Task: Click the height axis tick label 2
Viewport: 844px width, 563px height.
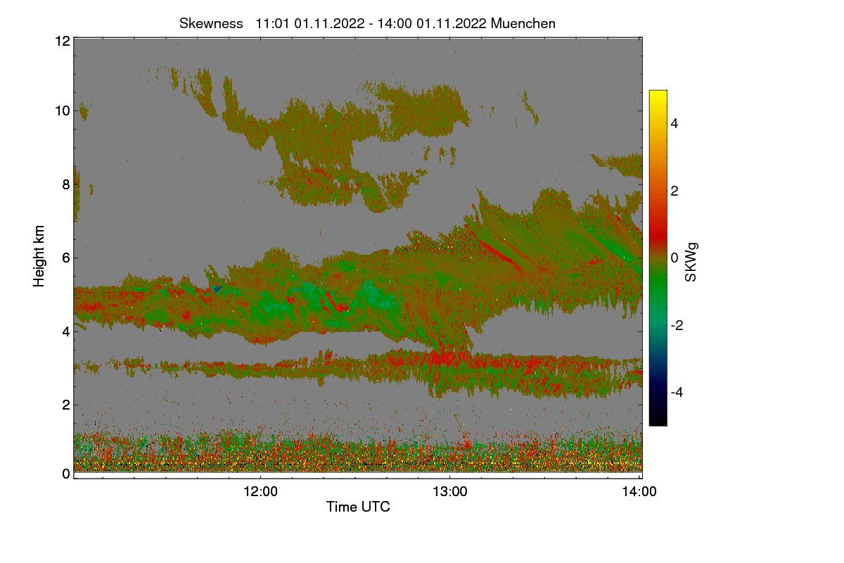Action: tap(66, 405)
